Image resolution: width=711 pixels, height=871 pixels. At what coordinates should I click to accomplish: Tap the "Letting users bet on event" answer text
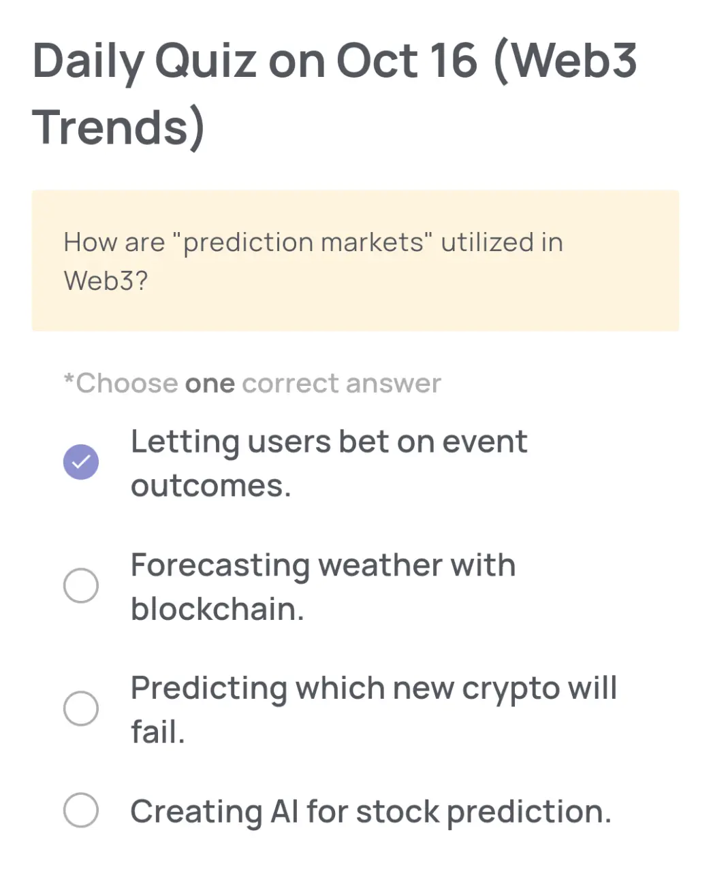[329, 442]
